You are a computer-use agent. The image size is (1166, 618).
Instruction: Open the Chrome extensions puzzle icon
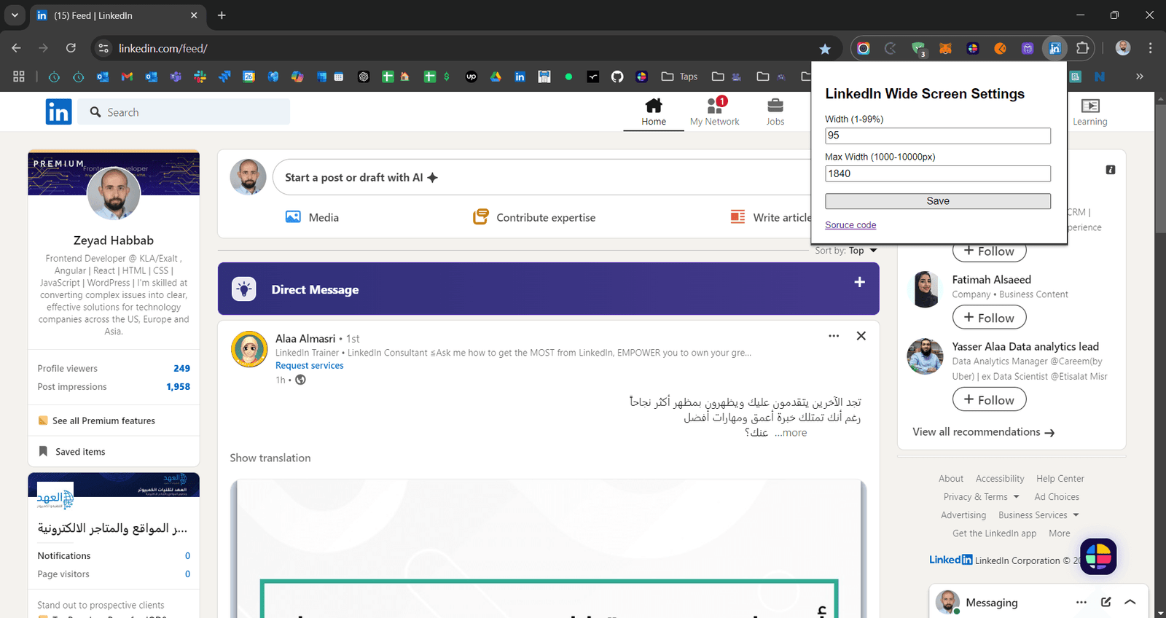pyautogui.click(x=1082, y=48)
